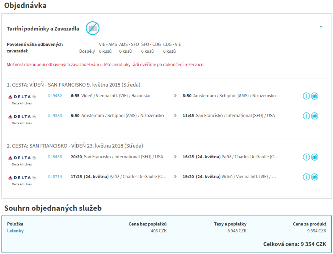Show info for the Amsterdam–San Francisco flight DL9380
The width and height of the screenshot is (333, 254).
306,116
